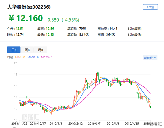The width and height of the screenshot is (164, 128).
Task: Click the y-axis value 16
Action: (x=16, y=86)
